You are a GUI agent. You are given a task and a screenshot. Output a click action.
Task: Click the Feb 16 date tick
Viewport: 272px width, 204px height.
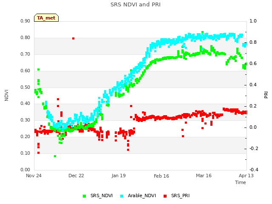161,176
